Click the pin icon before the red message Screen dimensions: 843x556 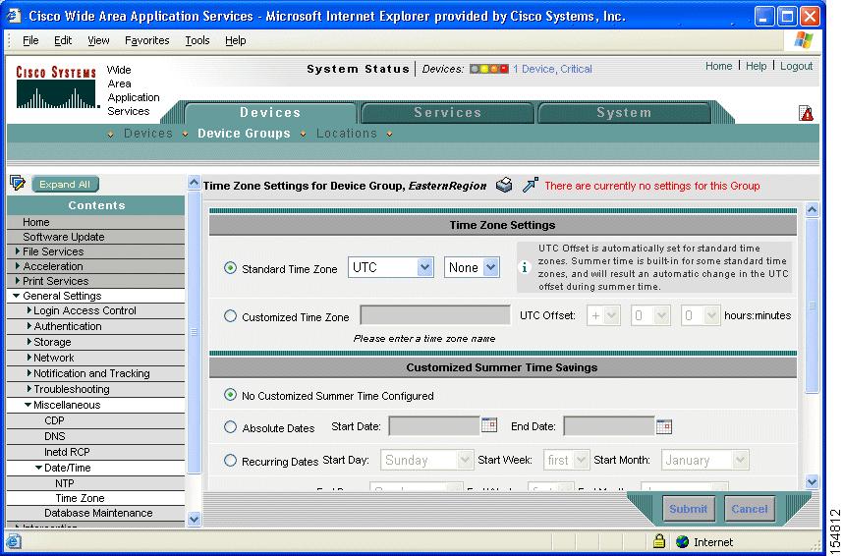point(531,185)
